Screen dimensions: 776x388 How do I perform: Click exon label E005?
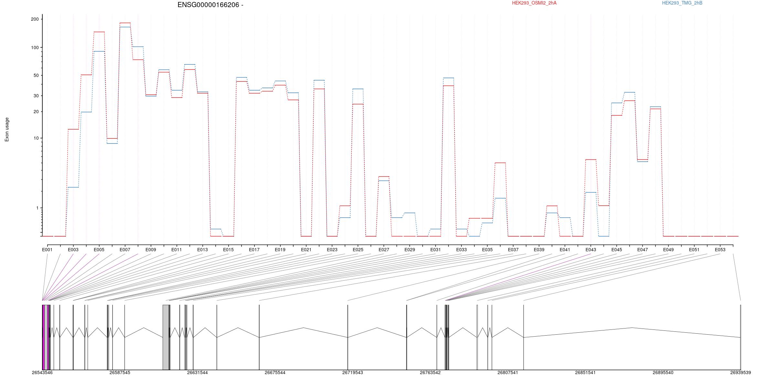pos(99,250)
